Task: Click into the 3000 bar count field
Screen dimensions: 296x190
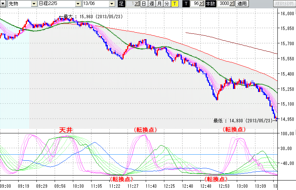Action: (x=224, y=4)
